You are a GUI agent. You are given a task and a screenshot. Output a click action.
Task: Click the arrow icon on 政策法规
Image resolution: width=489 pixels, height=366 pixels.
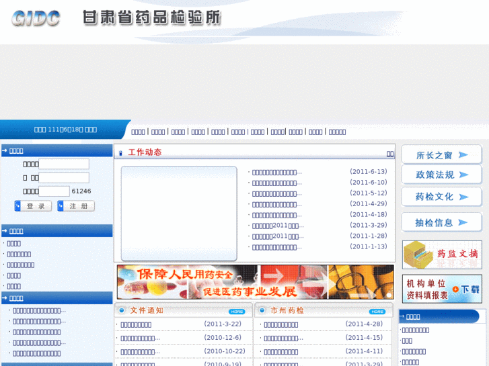(x=463, y=175)
